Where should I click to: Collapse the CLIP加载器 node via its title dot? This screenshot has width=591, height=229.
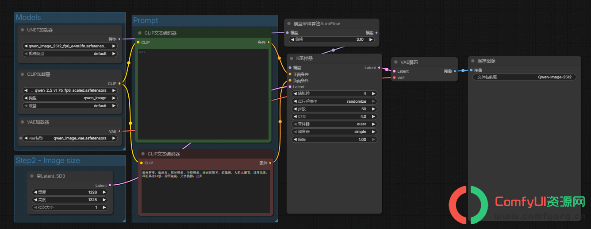[22, 74]
